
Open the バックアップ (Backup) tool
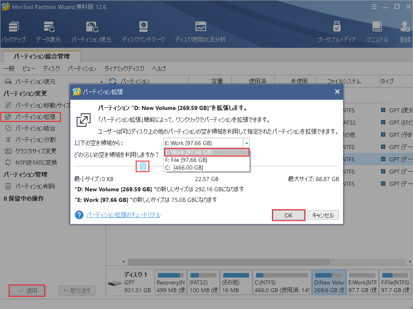click(13, 32)
